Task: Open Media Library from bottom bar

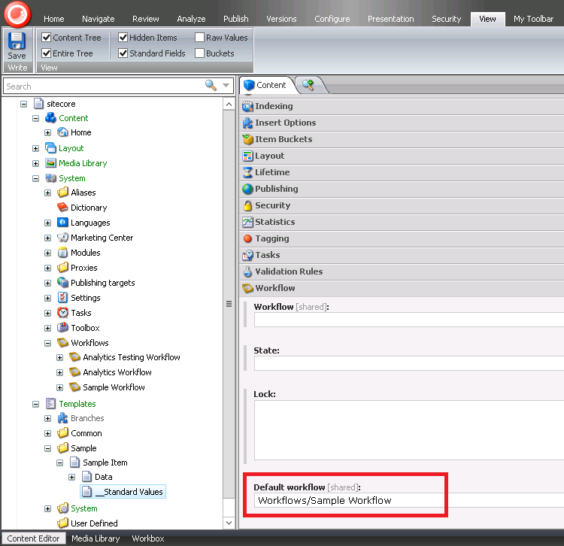Action: coord(96,538)
